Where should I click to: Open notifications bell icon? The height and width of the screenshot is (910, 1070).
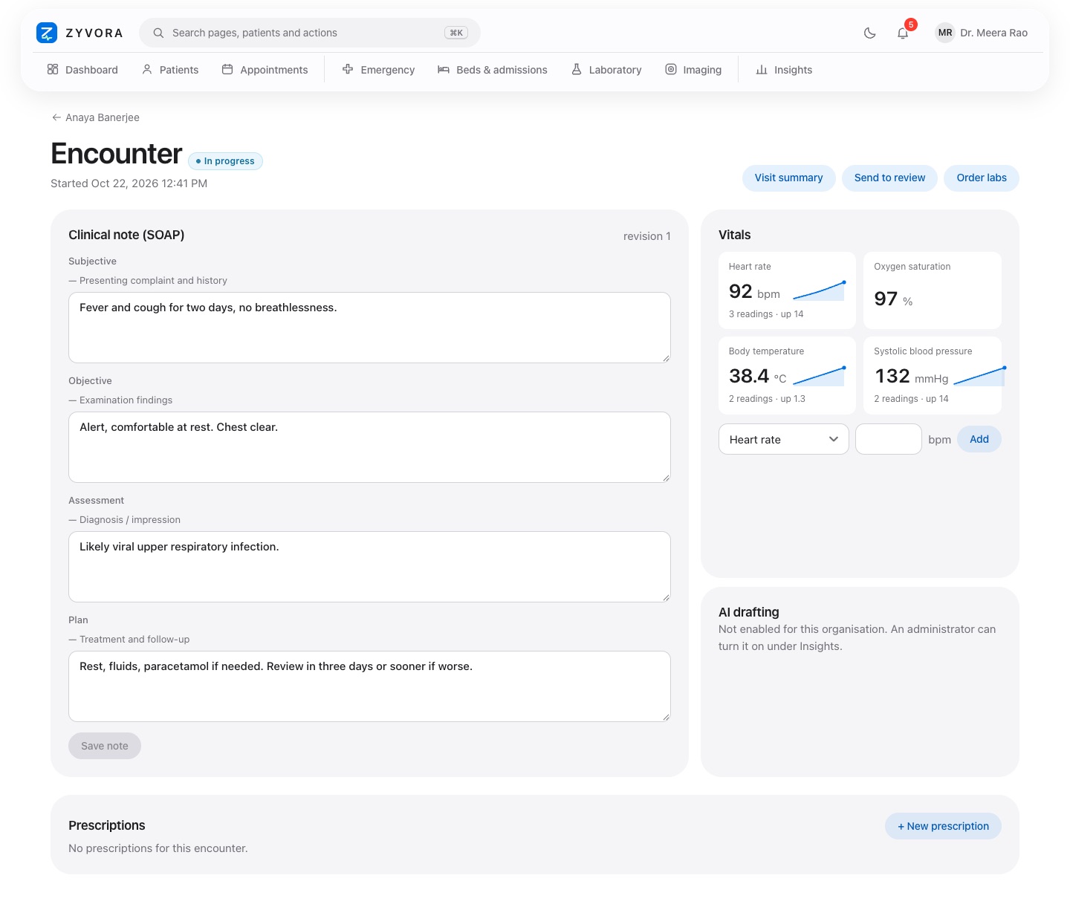903,33
